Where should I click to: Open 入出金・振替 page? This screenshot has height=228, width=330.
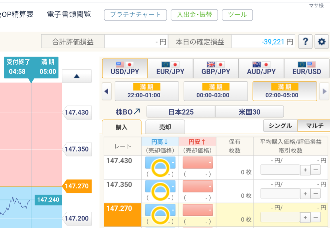point(194,15)
